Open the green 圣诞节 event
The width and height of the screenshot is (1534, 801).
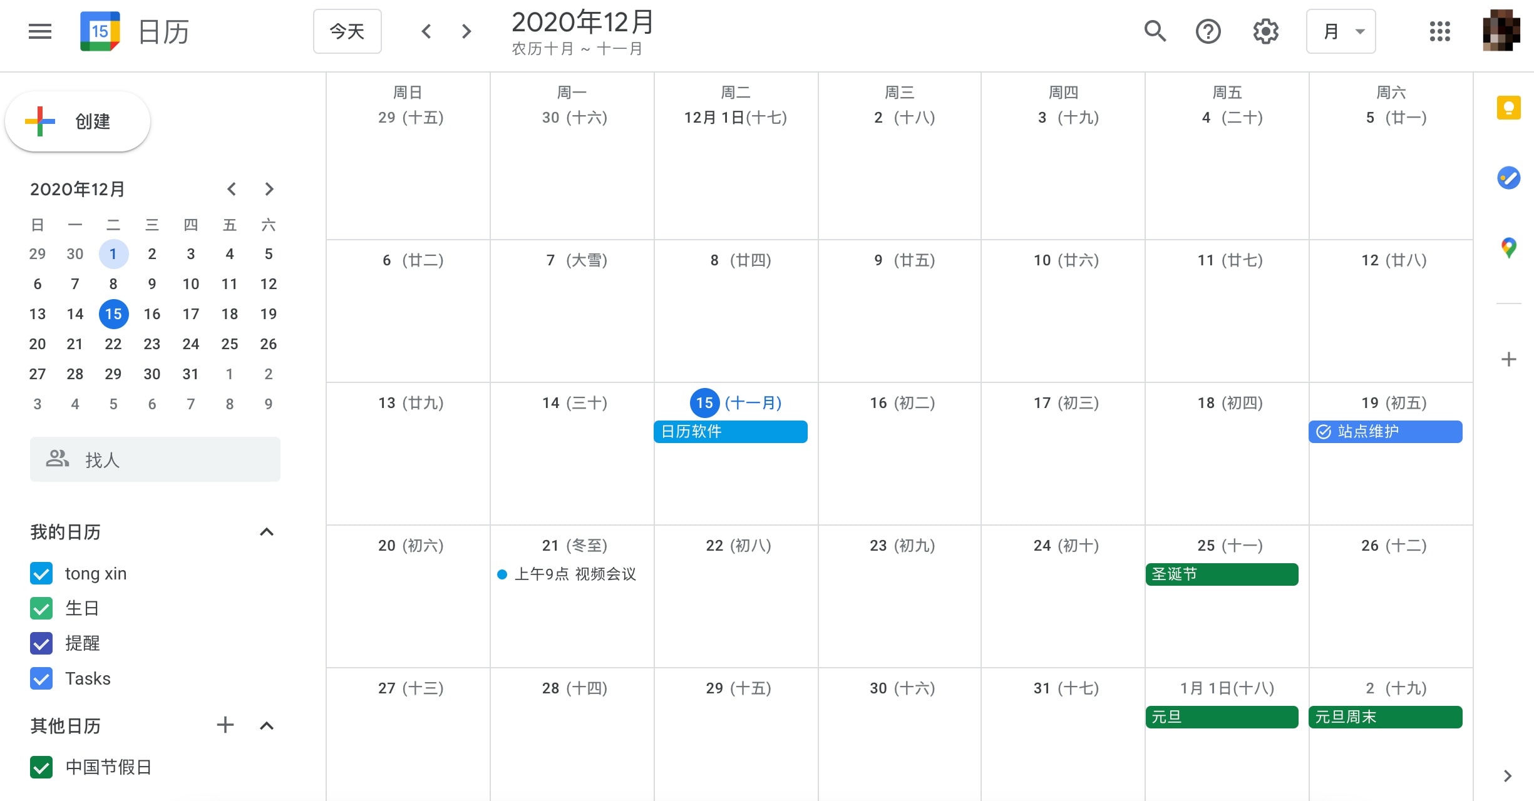[x=1222, y=574]
